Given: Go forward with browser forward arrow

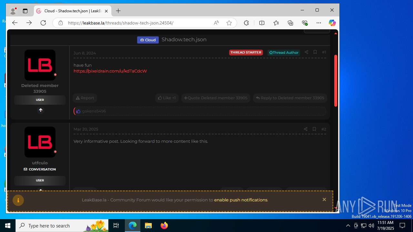Looking at the screenshot, I should (x=29, y=23).
